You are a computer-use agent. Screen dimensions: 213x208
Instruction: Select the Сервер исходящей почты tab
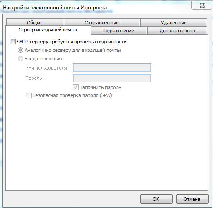point(48,30)
